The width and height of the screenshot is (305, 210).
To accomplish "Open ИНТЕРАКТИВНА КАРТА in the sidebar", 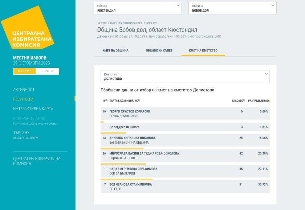I will point(33,109).
